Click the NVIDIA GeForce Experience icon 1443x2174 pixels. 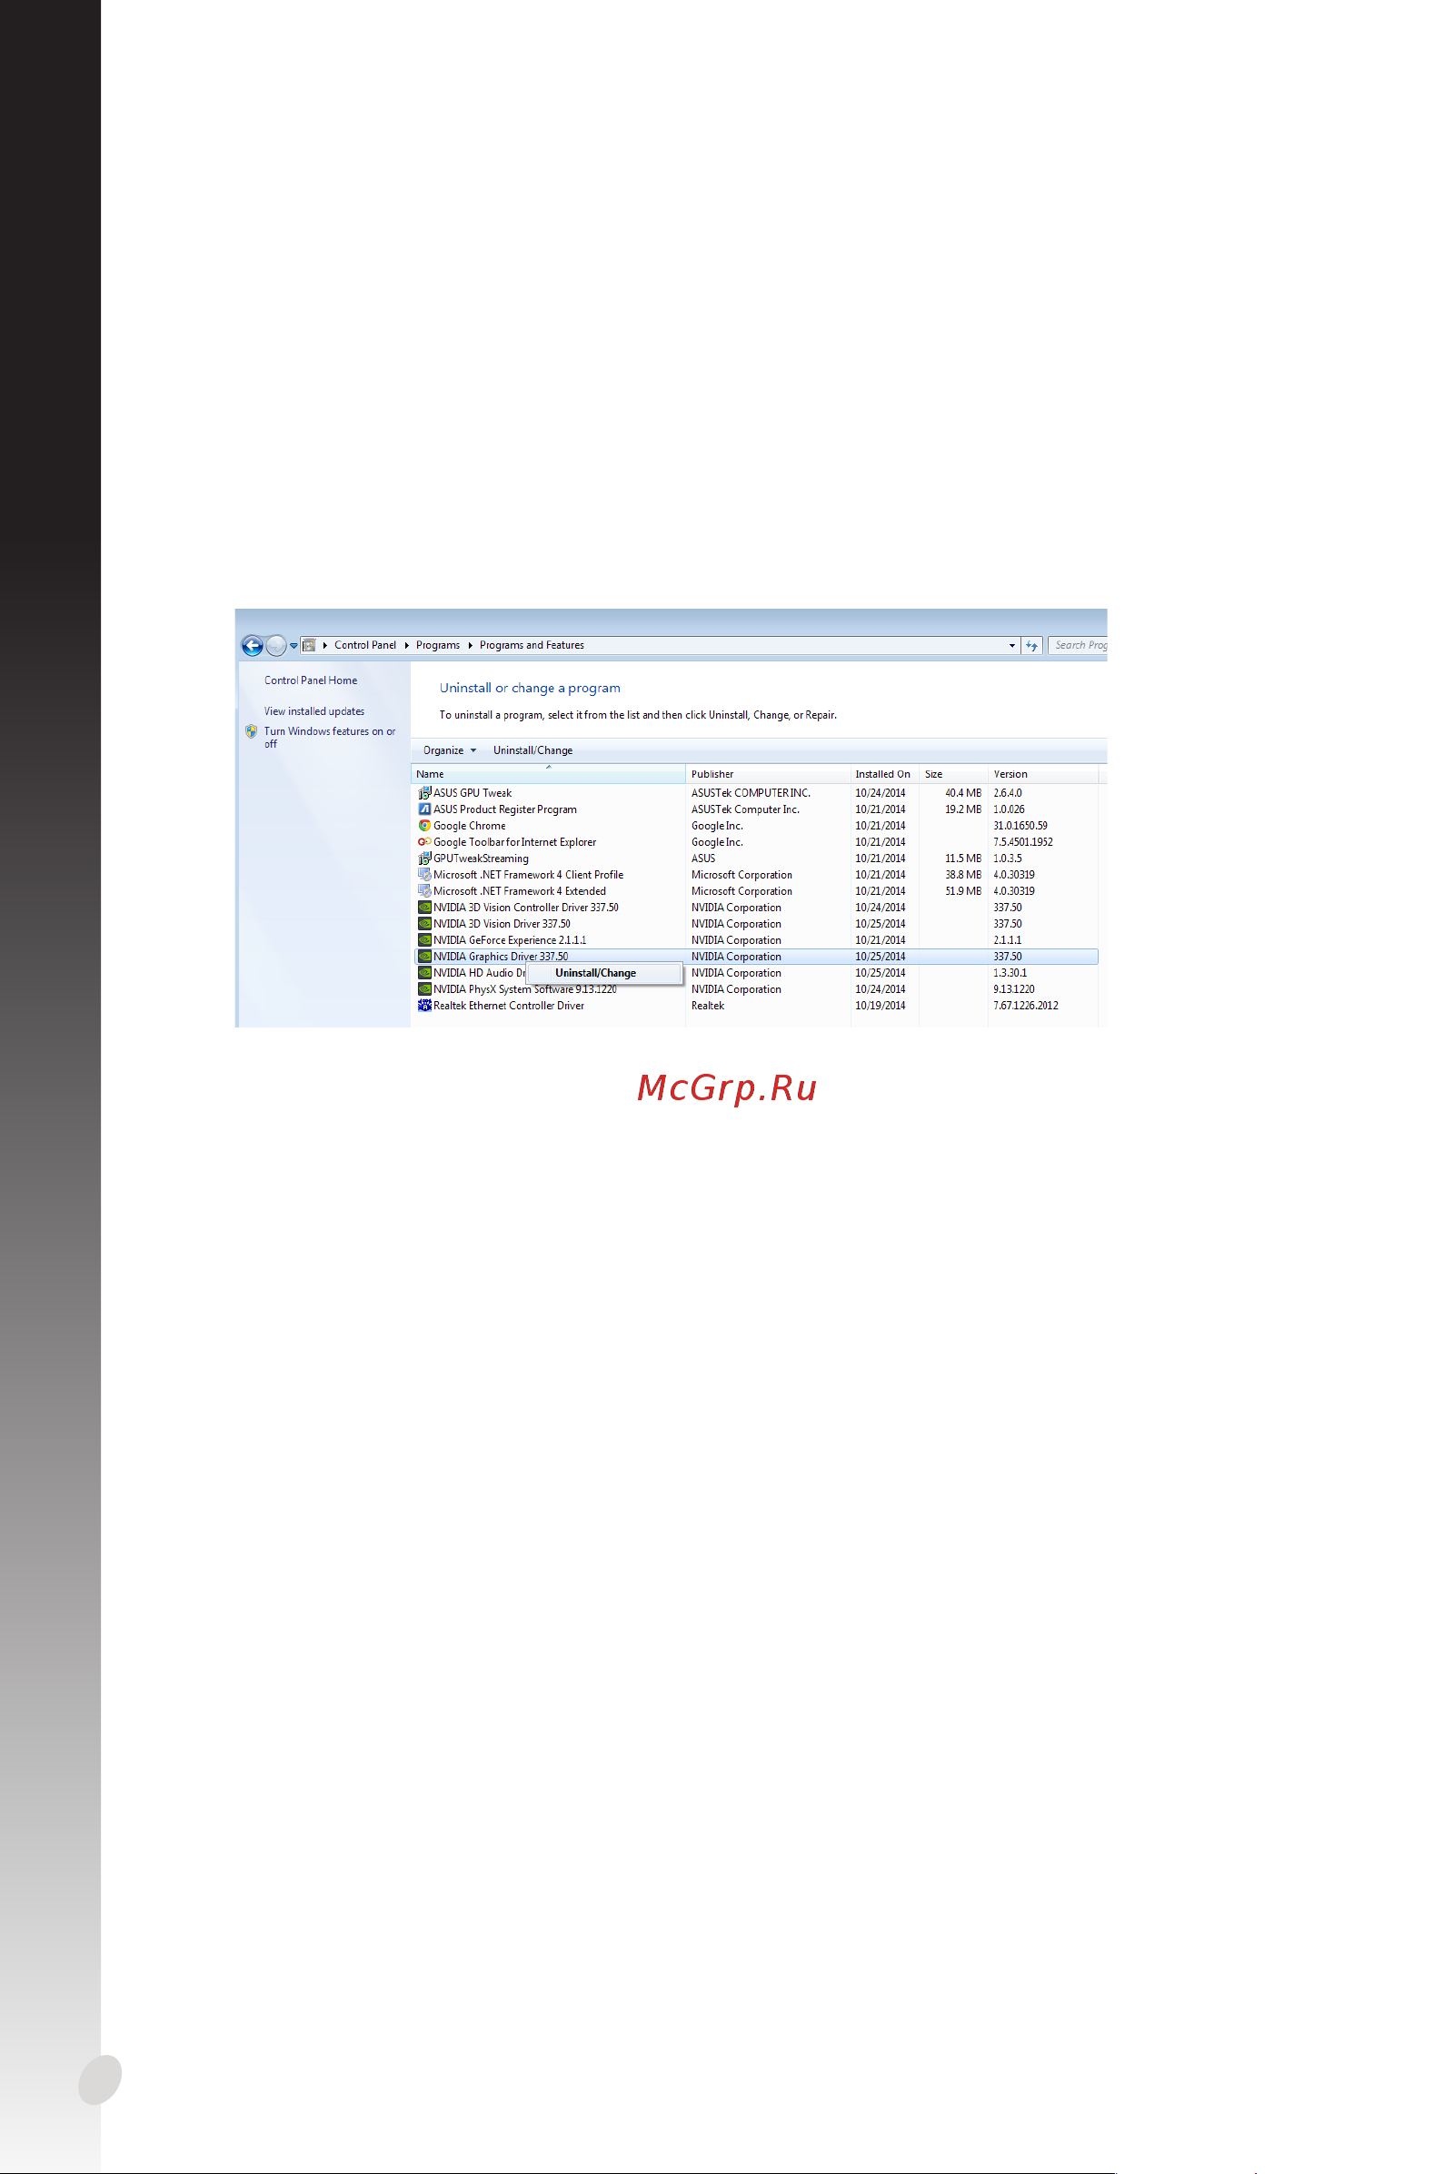pyautogui.click(x=424, y=940)
